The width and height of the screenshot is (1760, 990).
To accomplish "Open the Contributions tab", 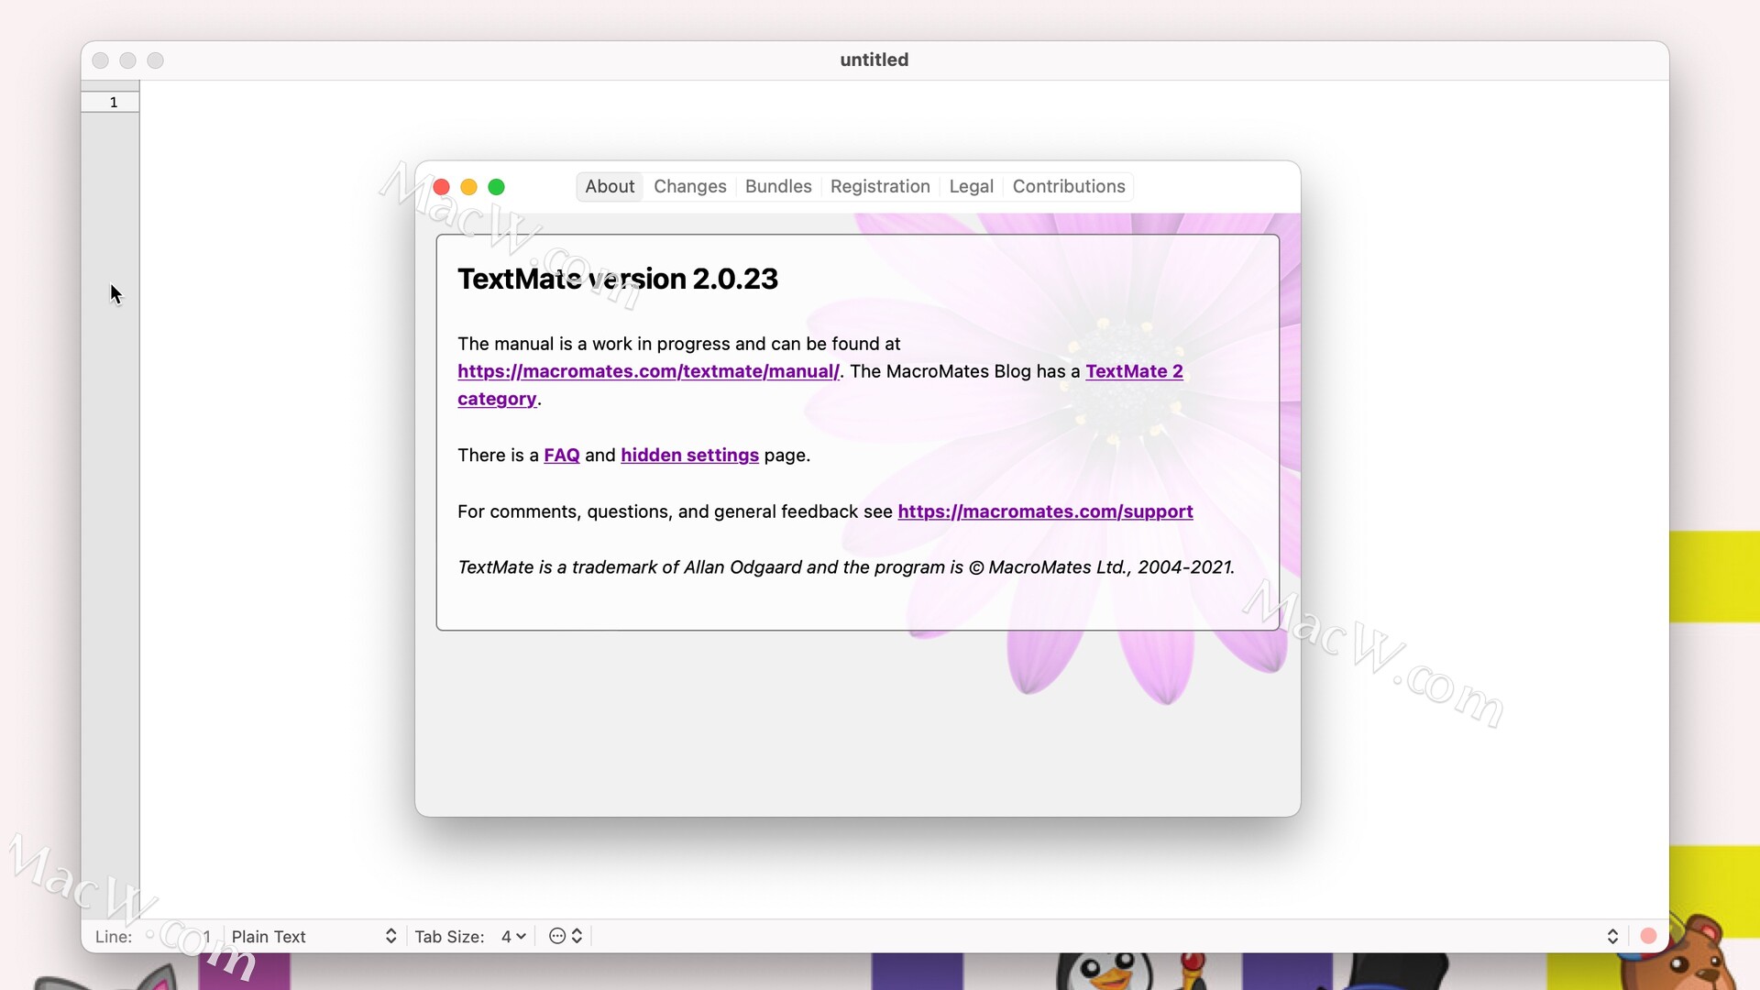I will tap(1069, 186).
